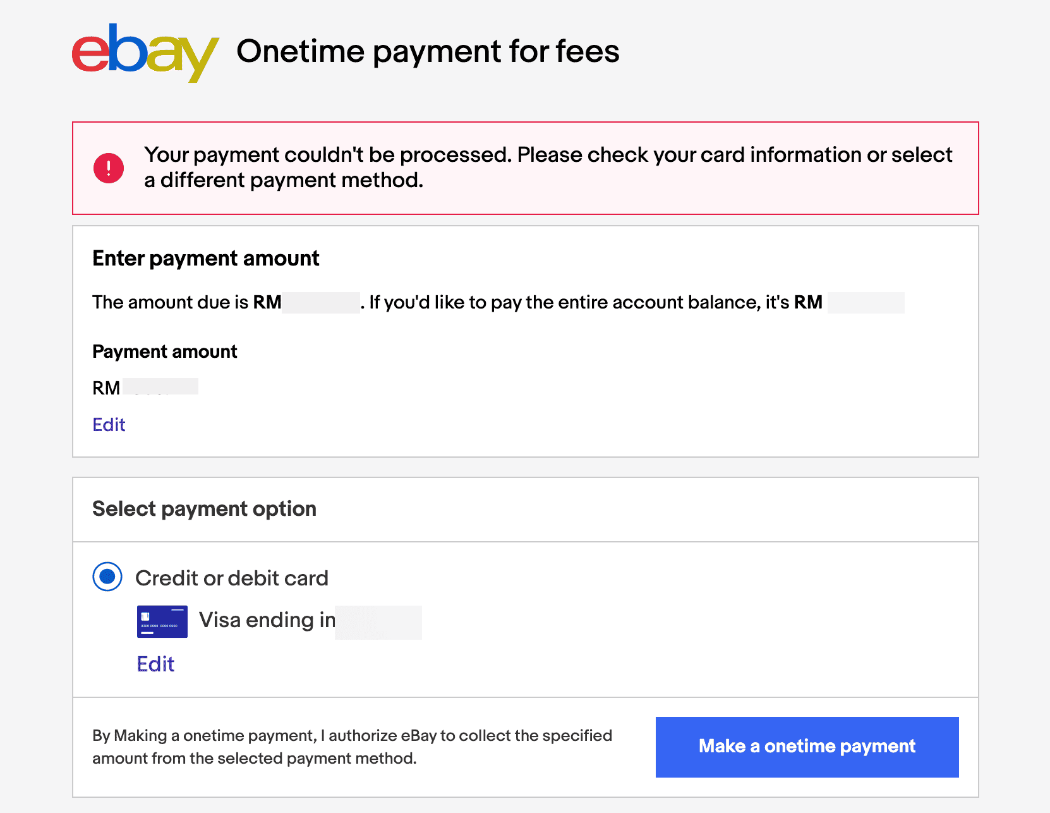
Task: Reselect the card payment radio control
Action: (x=107, y=577)
